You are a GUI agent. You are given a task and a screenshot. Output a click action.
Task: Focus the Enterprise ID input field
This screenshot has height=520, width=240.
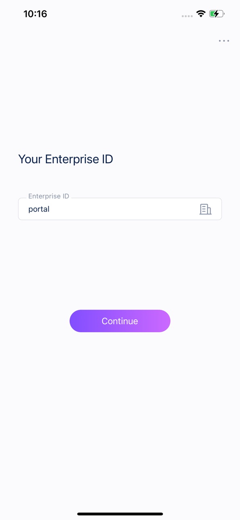tap(120, 209)
